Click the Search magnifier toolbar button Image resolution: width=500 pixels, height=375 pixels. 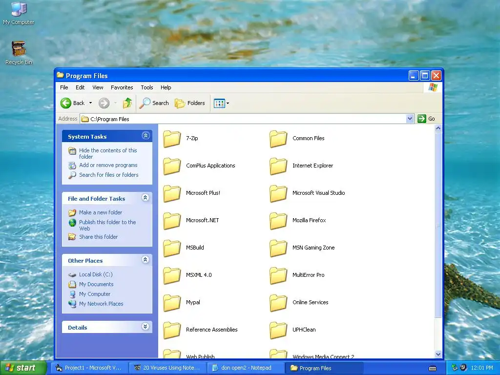click(x=154, y=103)
